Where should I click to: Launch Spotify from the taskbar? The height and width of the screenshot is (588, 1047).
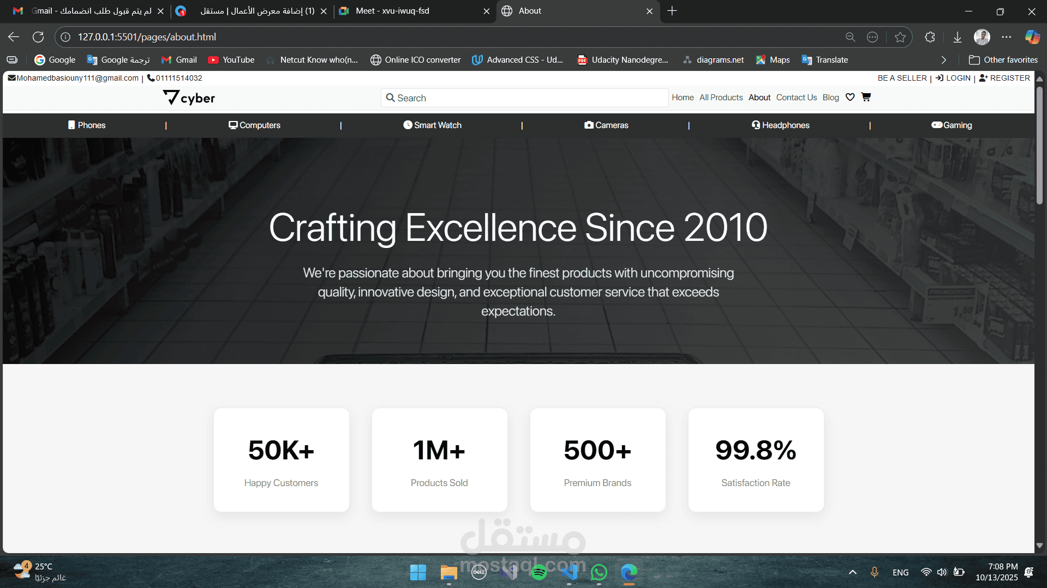pyautogui.click(x=539, y=572)
